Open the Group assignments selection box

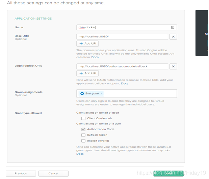tap(138, 93)
